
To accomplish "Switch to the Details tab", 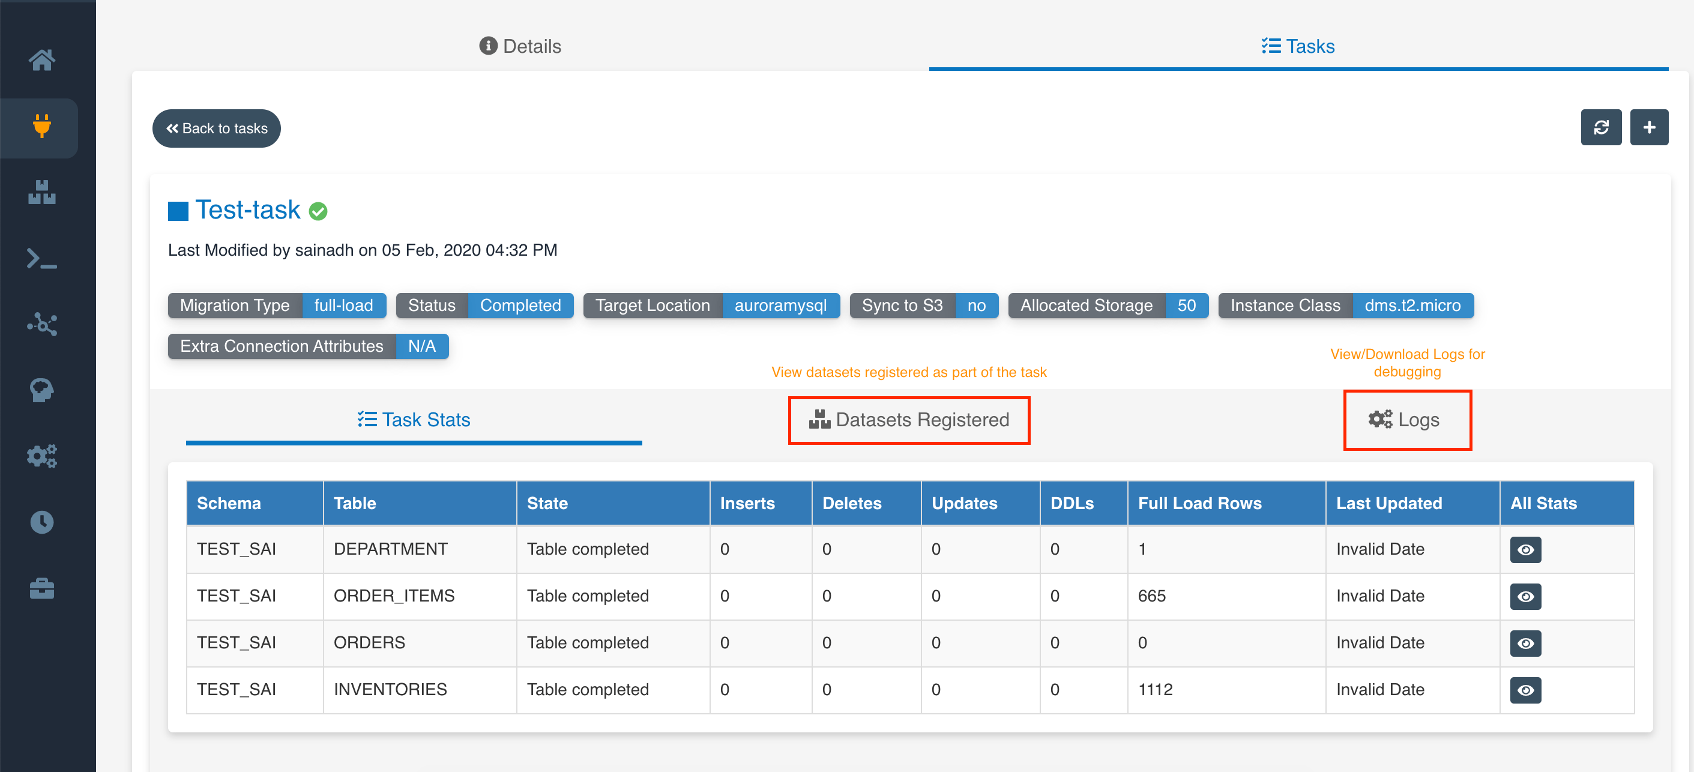I will pyautogui.click(x=519, y=46).
